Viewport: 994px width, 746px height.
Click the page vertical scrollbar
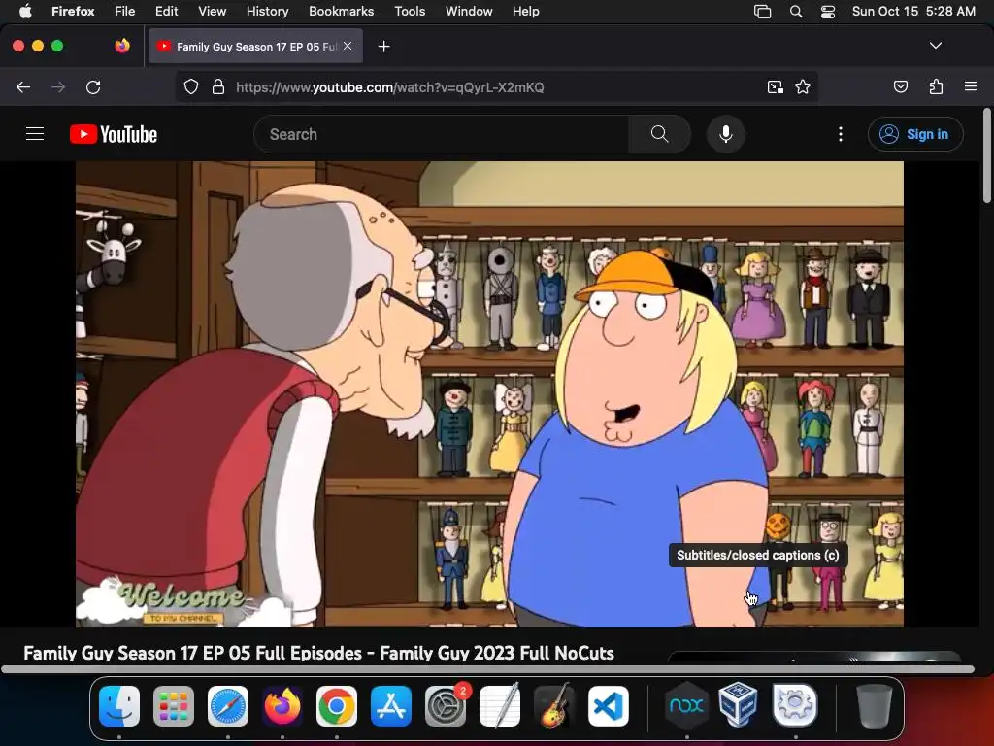coord(986,156)
